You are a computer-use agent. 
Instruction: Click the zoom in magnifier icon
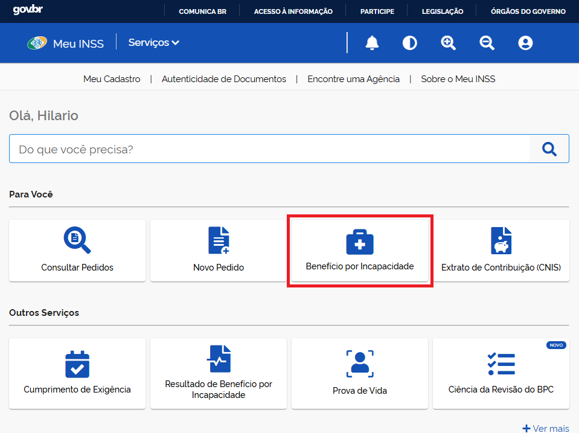point(448,43)
